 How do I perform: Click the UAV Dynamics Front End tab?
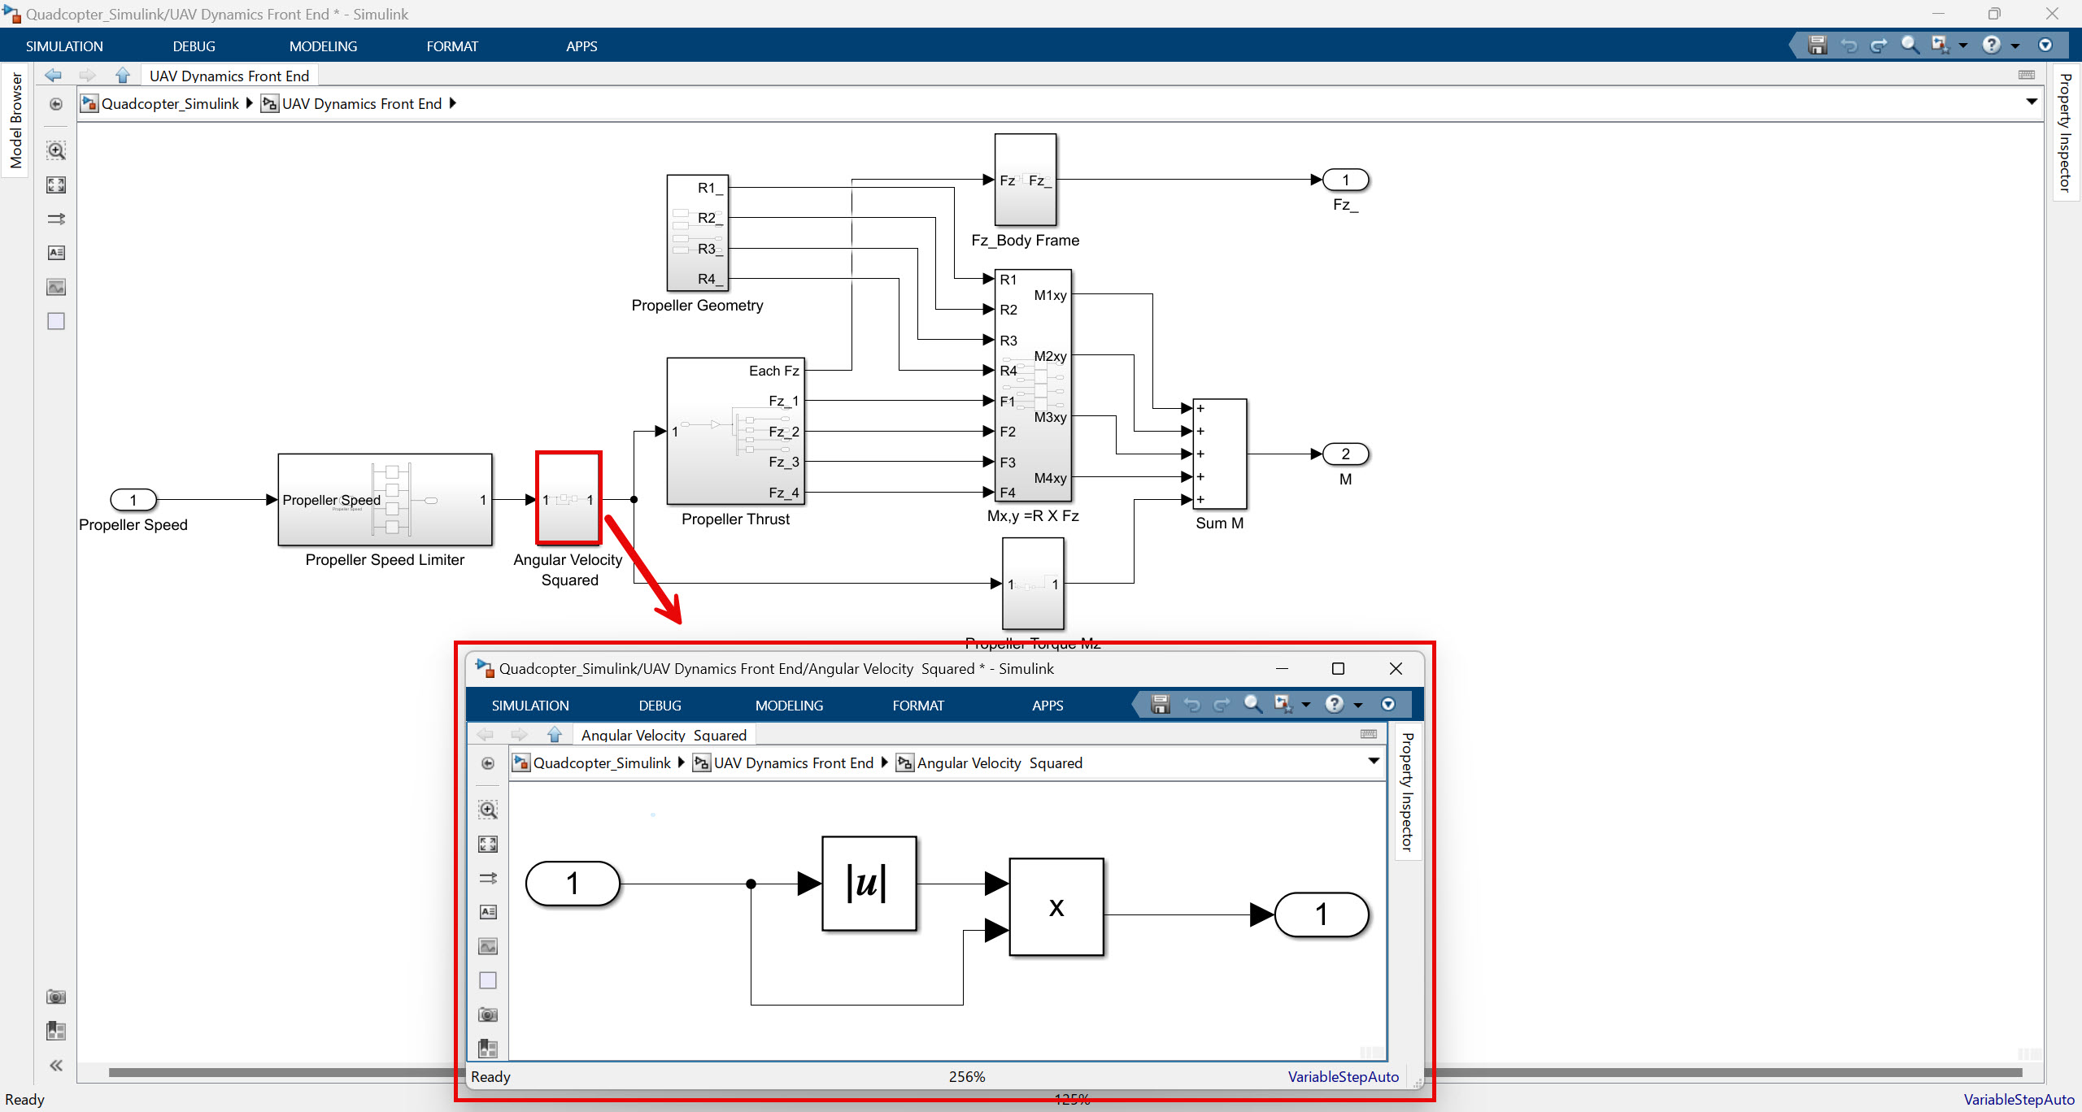(x=229, y=76)
